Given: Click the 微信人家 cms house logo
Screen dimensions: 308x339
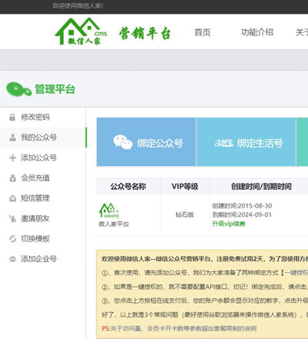Looking at the screenshot, I should coord(81,32).
